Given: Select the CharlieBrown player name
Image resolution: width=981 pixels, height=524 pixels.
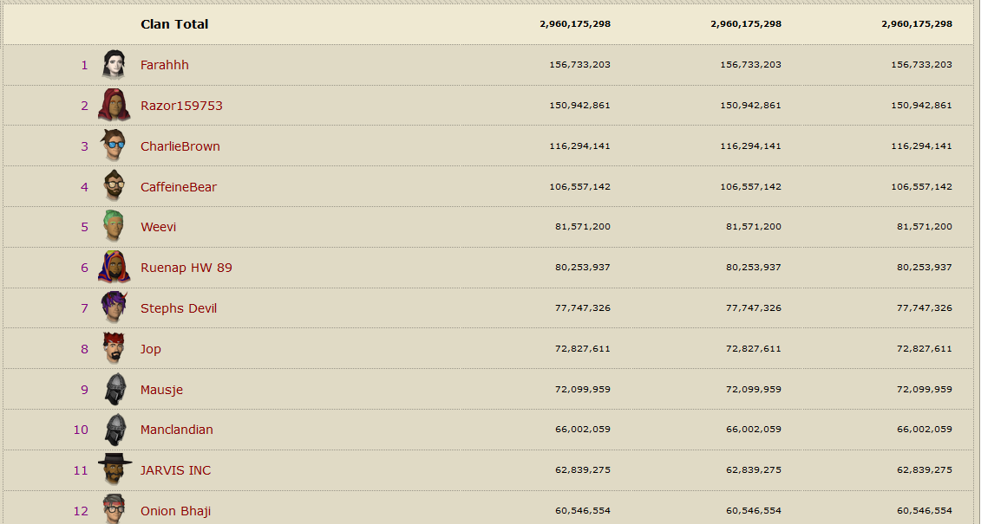Looking at the screenshot, I should click(180, 146).
